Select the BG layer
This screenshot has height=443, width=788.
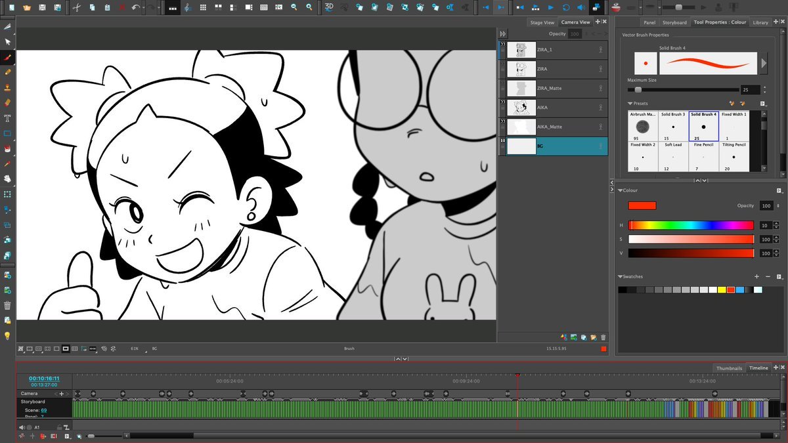[x=558, y=146]
